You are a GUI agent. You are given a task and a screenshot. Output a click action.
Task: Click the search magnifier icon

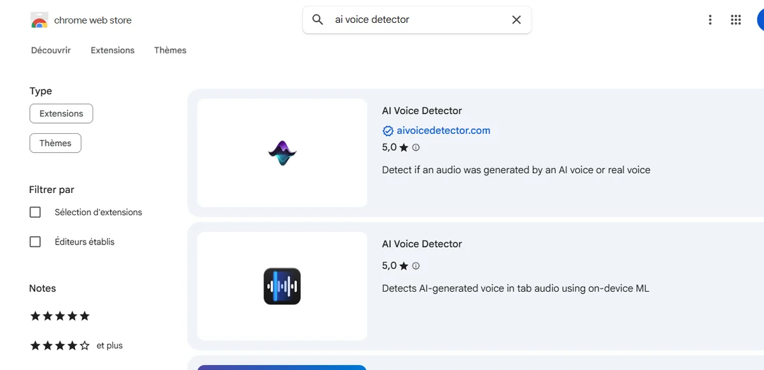[318, 20]
